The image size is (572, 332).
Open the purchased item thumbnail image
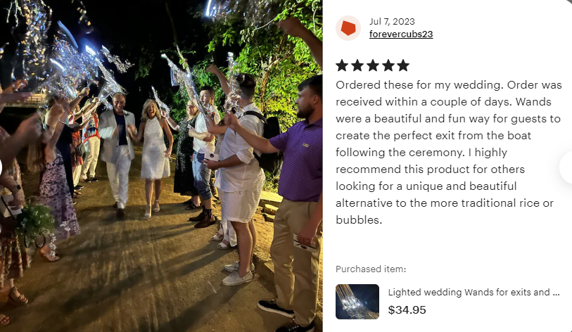[357, 302]
